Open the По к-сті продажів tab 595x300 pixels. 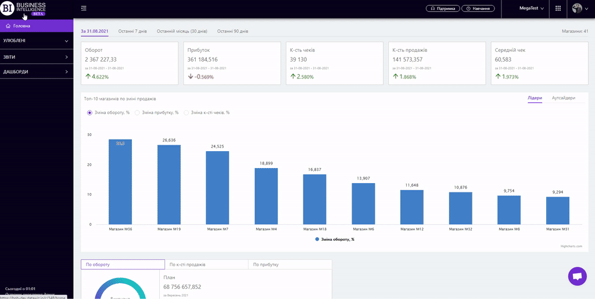click(206, 265)
